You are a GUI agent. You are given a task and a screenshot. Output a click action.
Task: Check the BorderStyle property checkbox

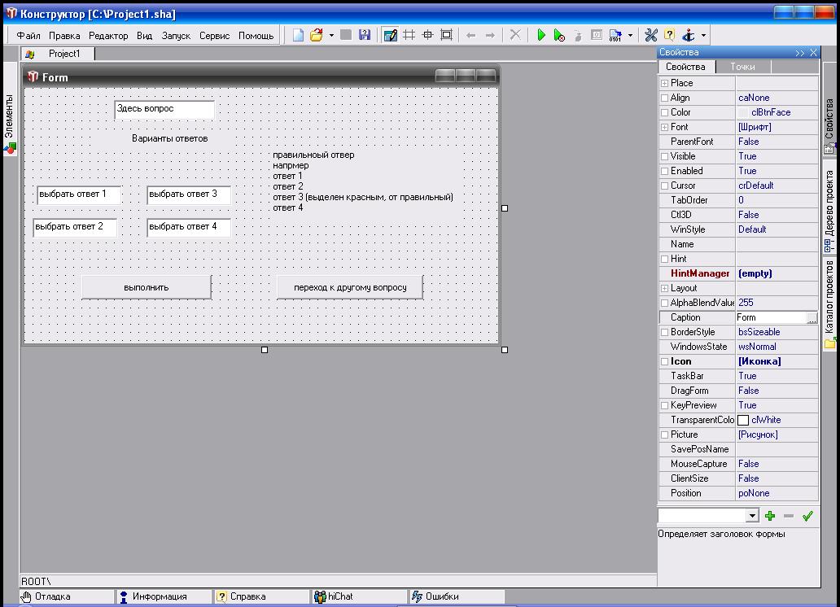pyautogui.click(x=664, y=332)
